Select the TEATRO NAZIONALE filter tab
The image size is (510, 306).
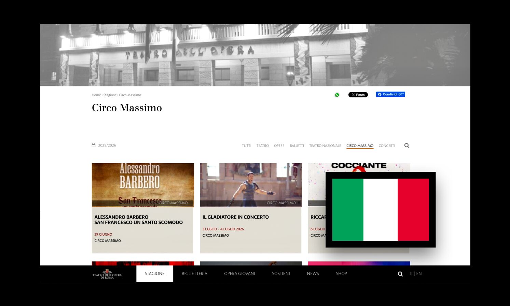point(325,146)
